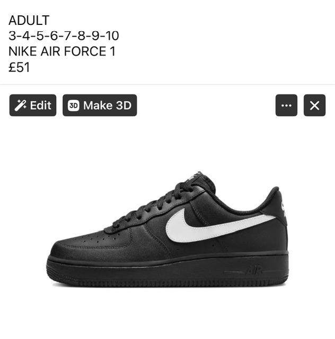Click the white heel tab logo
The image size is (335, 339).
click(x=284, y=209)
